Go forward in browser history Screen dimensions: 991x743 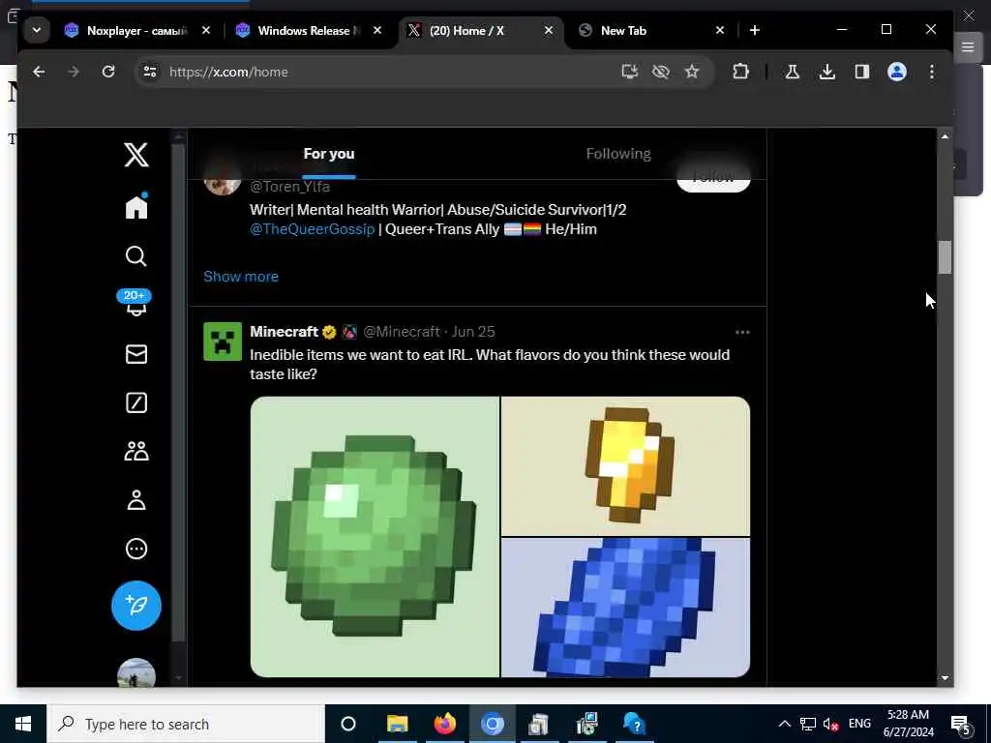(x=74, y=72)
